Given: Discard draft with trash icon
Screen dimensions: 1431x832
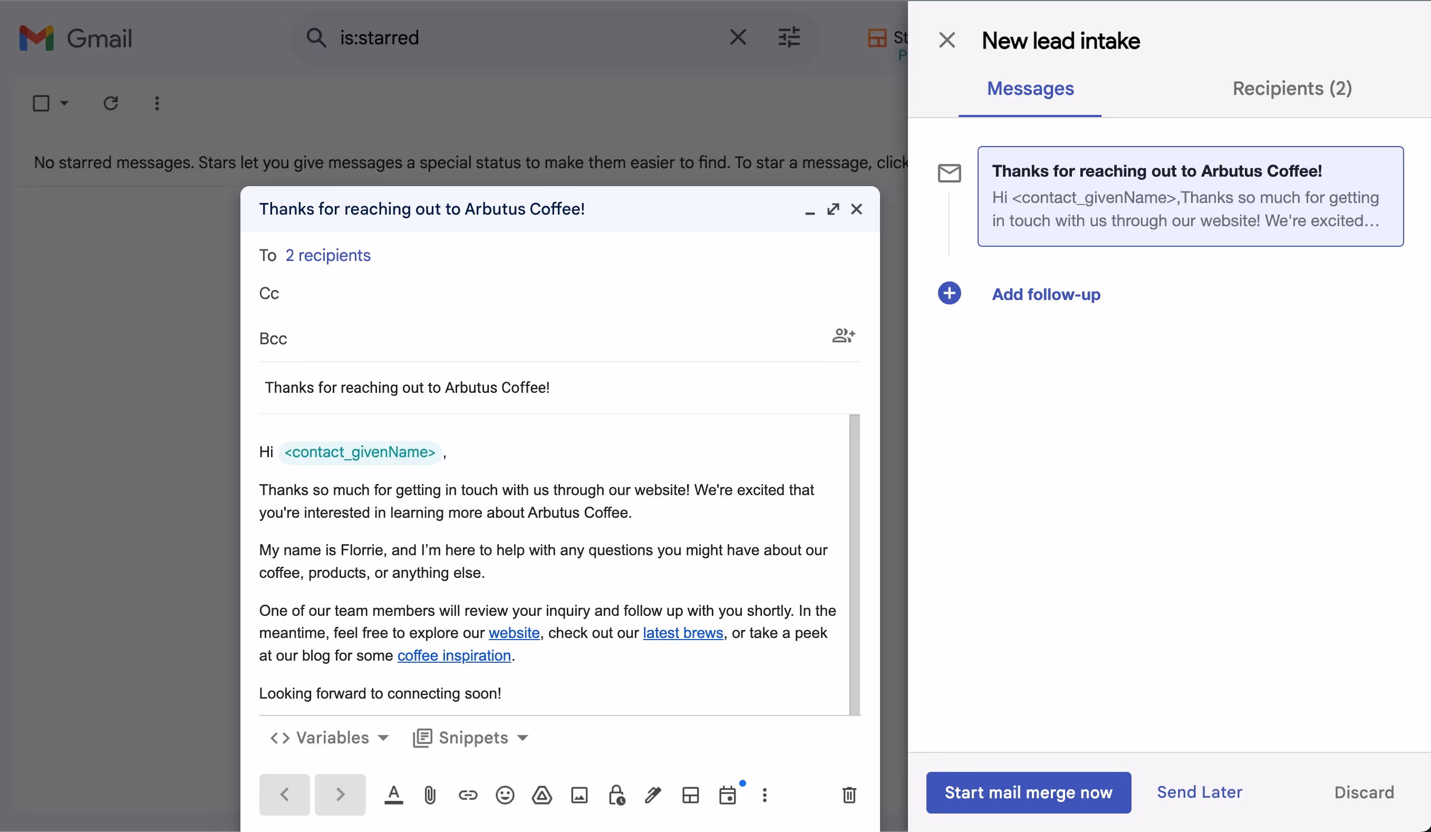Looking at the screenshot, I should pyautogui.click(x=849, y=795).
